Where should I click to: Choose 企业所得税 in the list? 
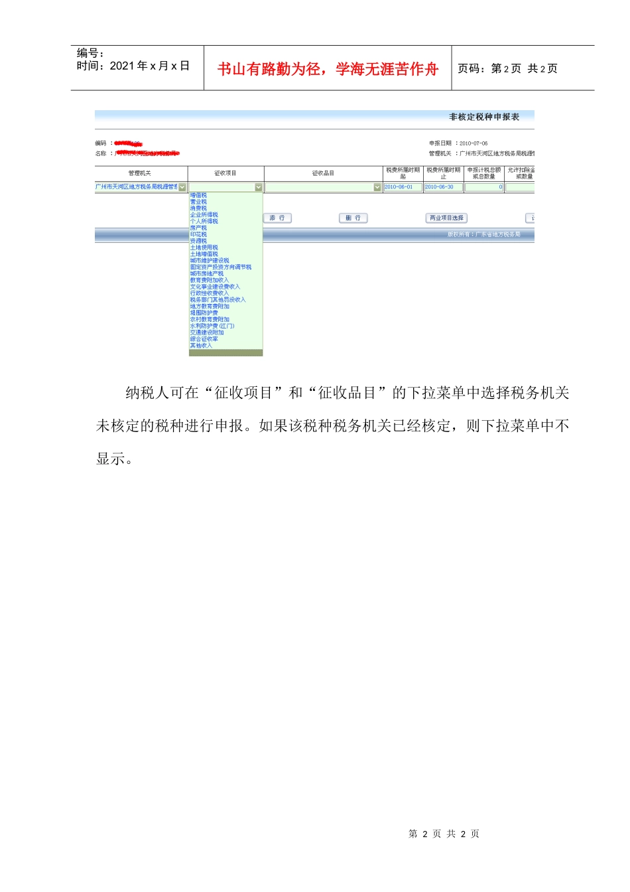click(204, 215)
